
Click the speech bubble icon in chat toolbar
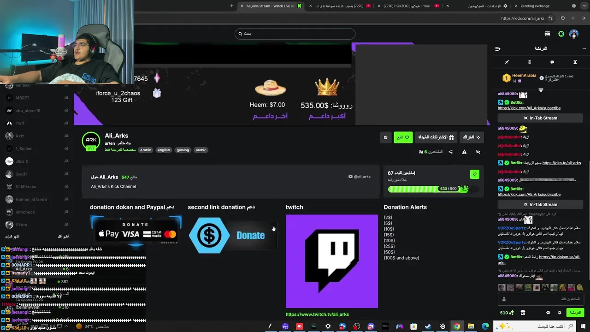point(552,62)
